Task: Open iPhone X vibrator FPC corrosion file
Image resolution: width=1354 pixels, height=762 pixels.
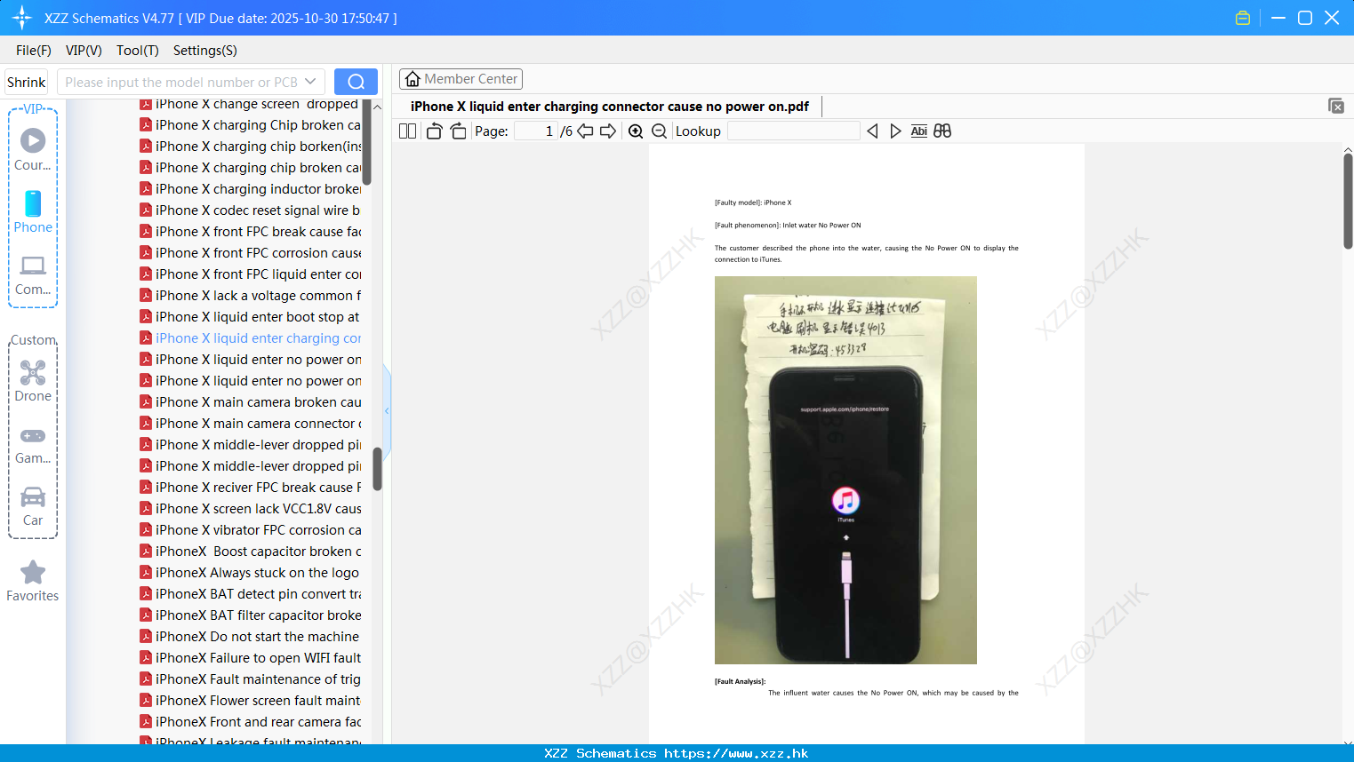Action: (251, 530)
